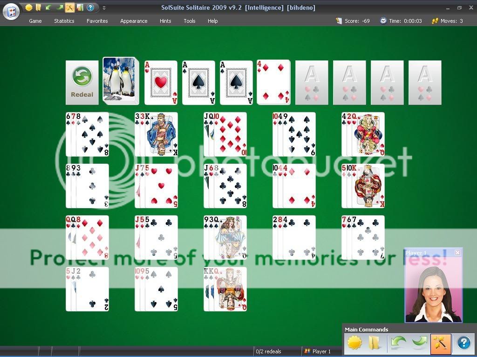This screenshot has width=477, height=357.
Task: Click the help icon in title bar toolbar
Action: [x=90, y=7]
